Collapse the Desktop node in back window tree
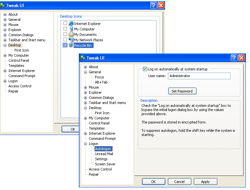The image size is (250, 190). [x=5, y=45]
